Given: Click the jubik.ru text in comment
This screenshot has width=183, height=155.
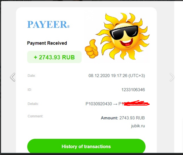Looking at the screenshot, I should click(138, 126).
